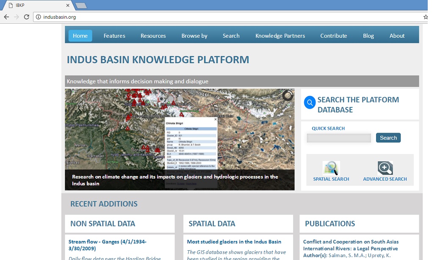Open Conflict and Cooperation publication link

point(351,245)
